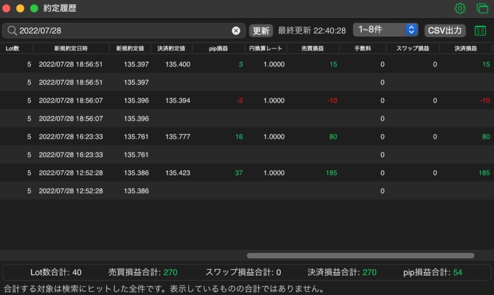Click 決済損益合計 total 270
The width and height of the screenshot is (494, 295).
tap(369, 272)
